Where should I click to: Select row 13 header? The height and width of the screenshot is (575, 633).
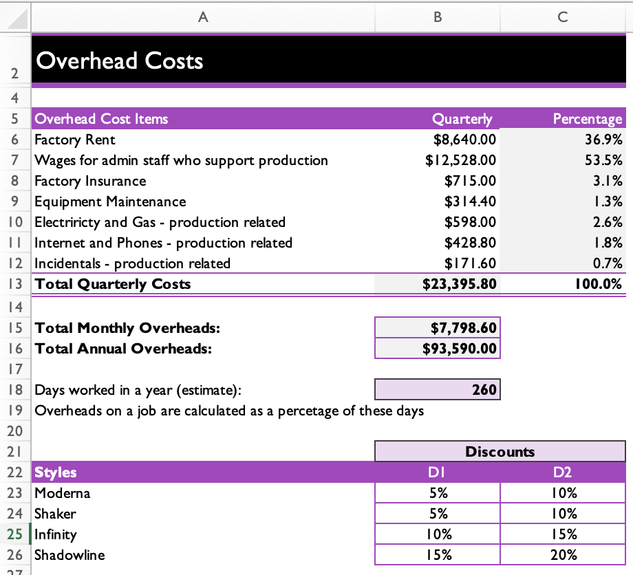click(x=15, y=283)
